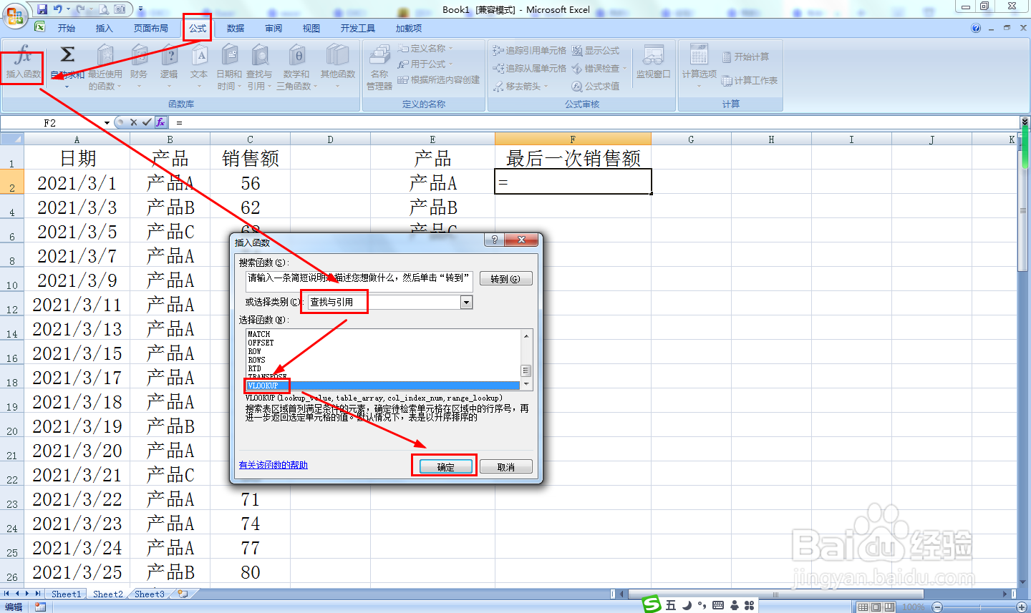Click 开始计算 calculate now
Screen dimensions: 1031x613
coord(746,57)
